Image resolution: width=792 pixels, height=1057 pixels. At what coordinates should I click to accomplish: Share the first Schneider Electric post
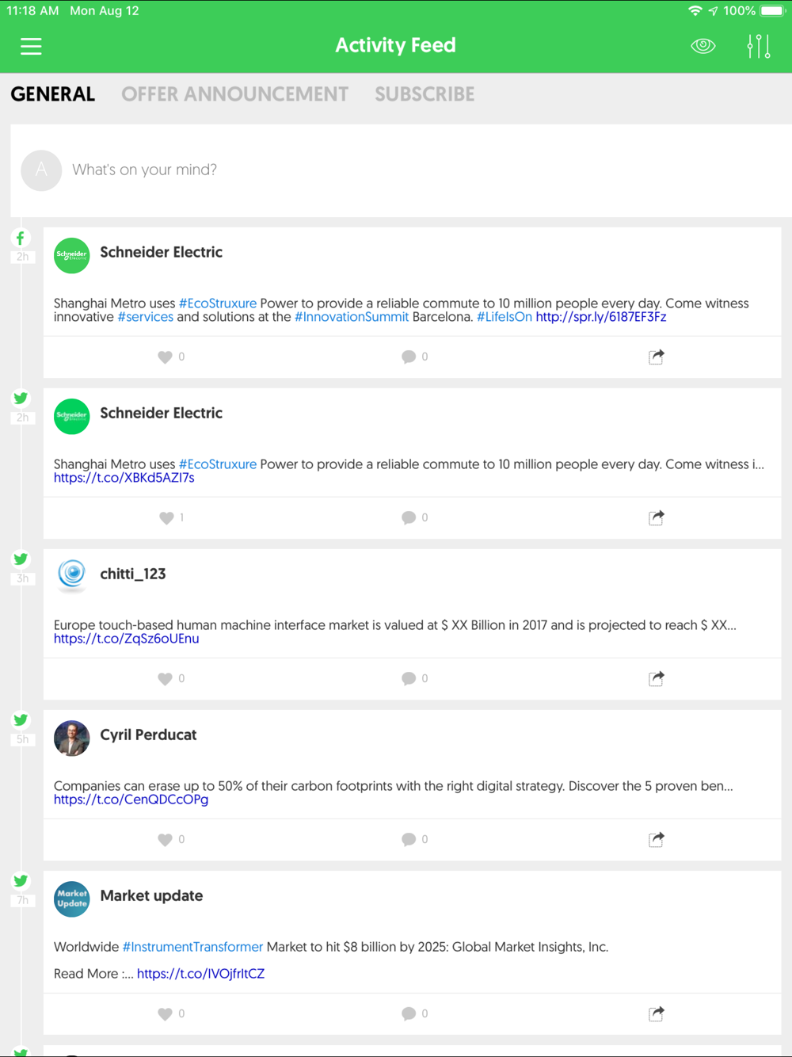(656, 357)
